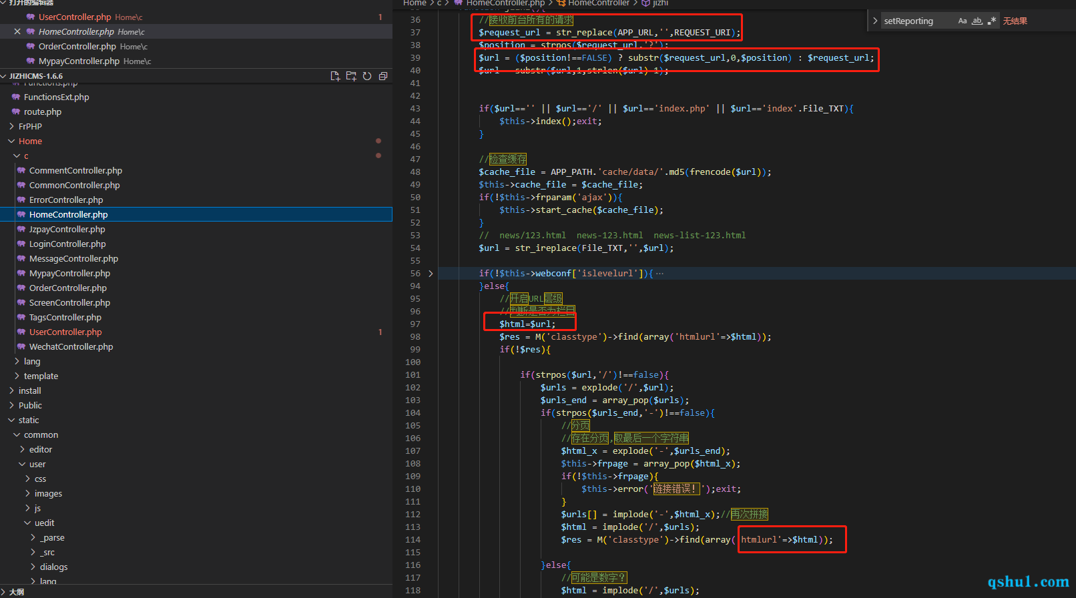The width and height of the screenshot is (1076, 598).
Task: Collapse the c folder under Home
Action: click(x=17, y=156)
